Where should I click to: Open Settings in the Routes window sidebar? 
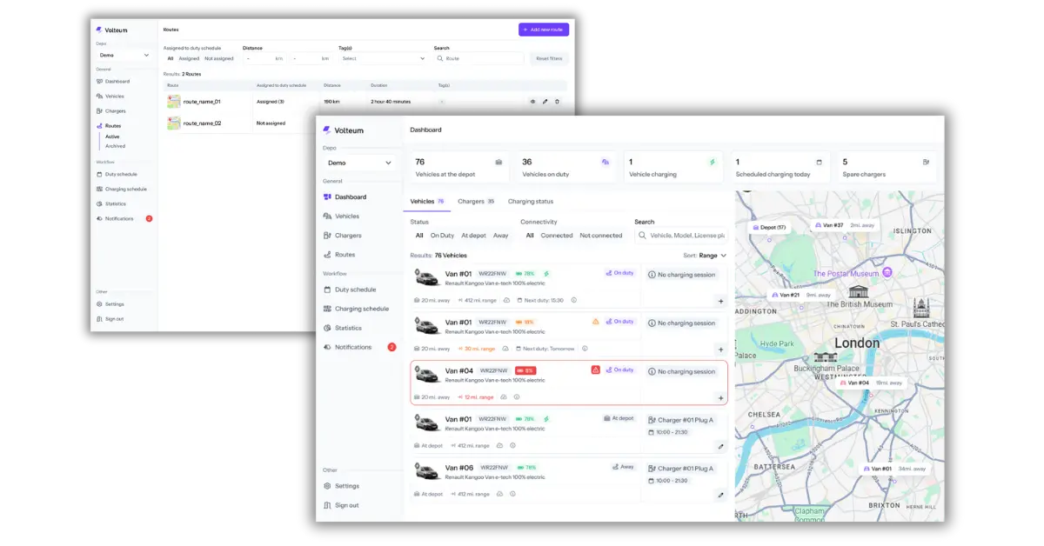click(x=115, y=304)
